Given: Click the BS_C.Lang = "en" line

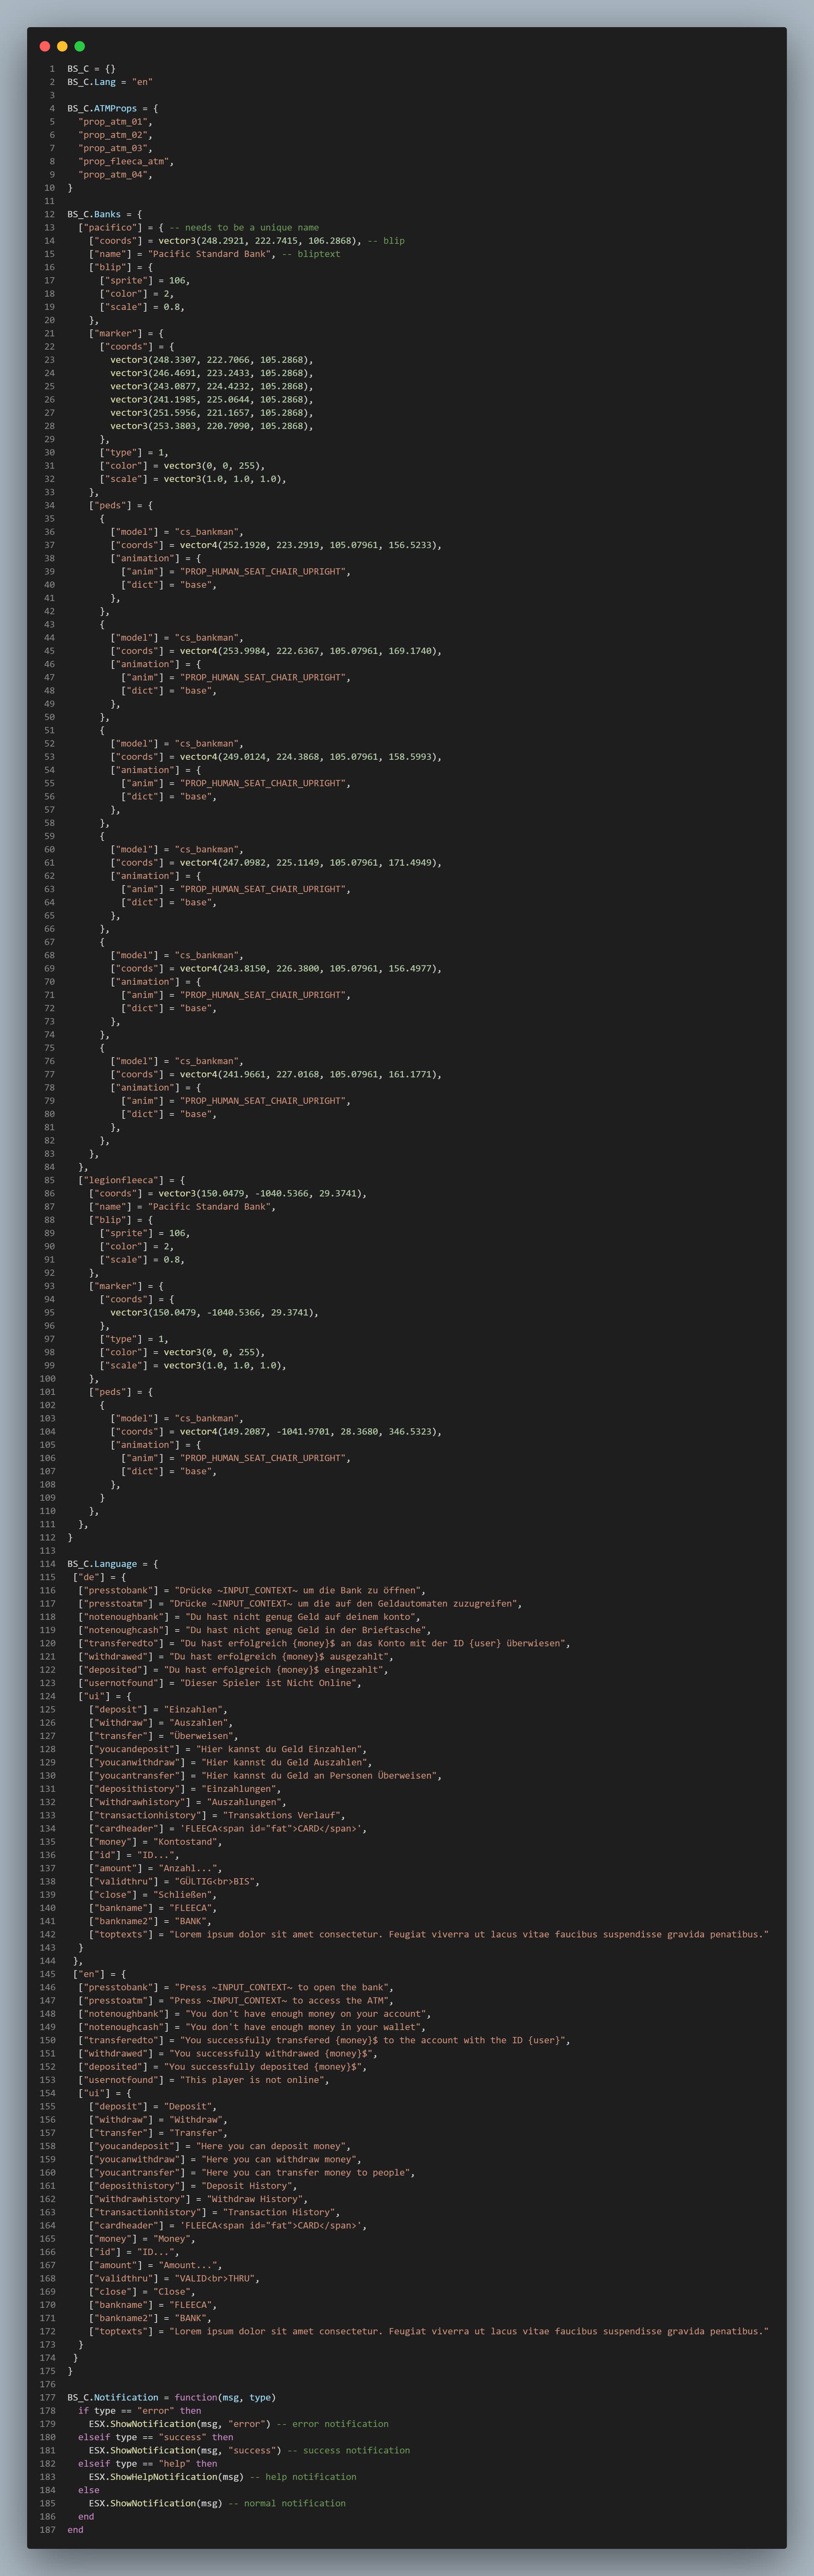Looking at the screenshot, I should [110, 82].
